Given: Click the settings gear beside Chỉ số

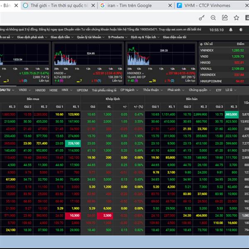Looking at the screenshot, I should pos(201,44).
